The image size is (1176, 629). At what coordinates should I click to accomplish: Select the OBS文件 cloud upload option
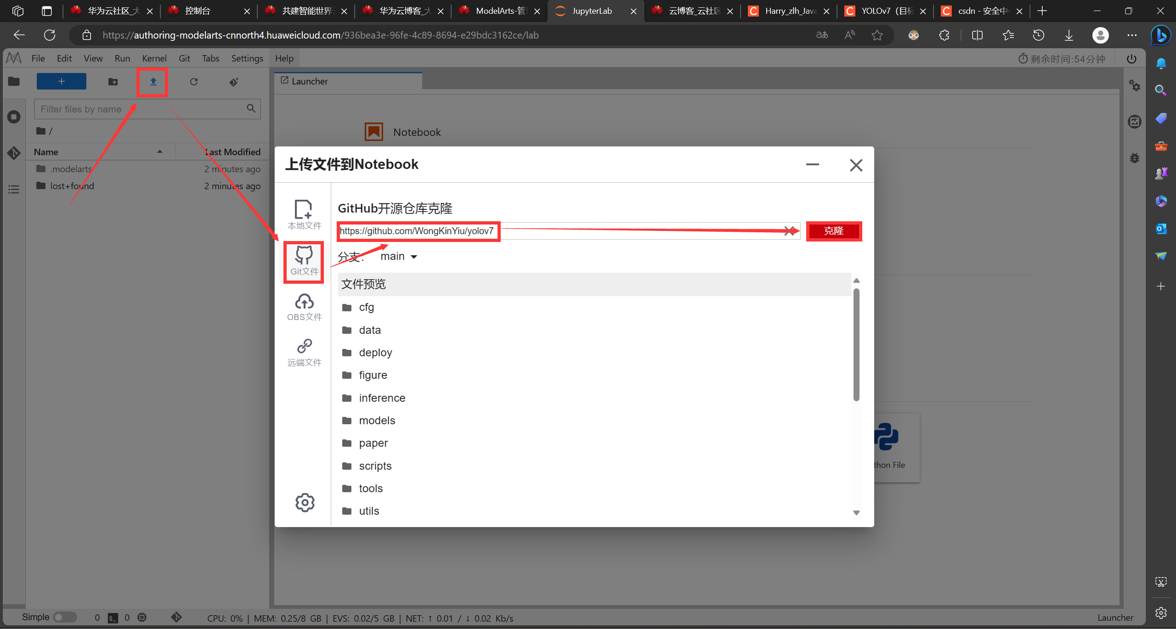304,307
